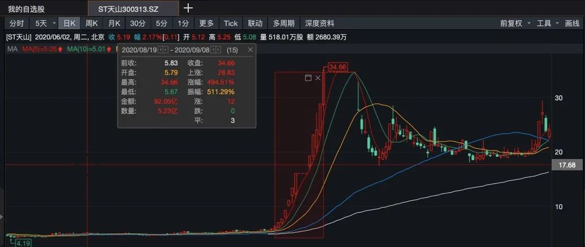Image resolution: width=585 pixels, height=247 pixels.
Task: Remove the red interval selection box
Action: click(318, 78)
